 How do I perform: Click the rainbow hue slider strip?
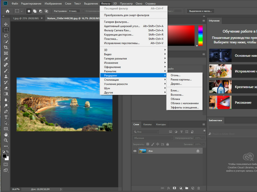click(200, 35)
